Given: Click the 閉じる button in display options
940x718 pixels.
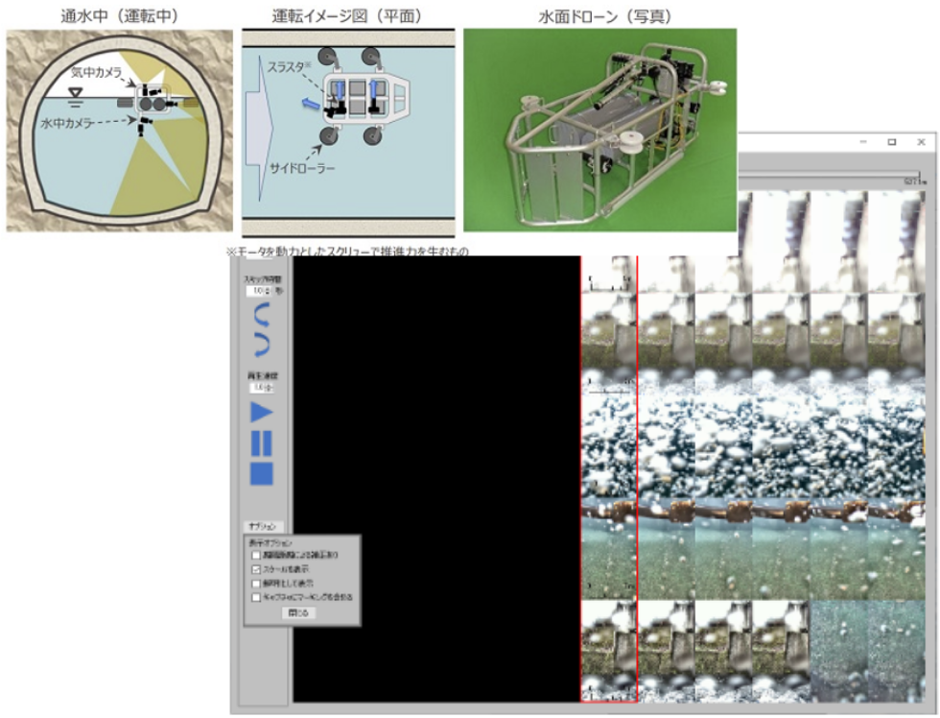Looking at the screenshot, I should [x=300, y=612].
